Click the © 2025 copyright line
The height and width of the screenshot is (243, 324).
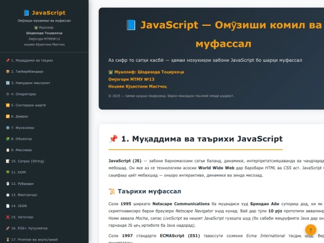click(171, 96)
